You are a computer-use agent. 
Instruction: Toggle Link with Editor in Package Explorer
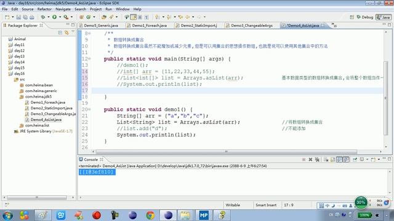66,33
